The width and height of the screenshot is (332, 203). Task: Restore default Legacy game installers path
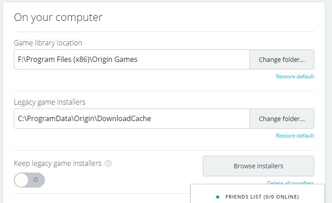(295, 136)
